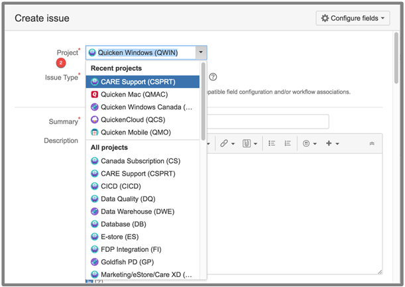
Task: Click the link insert icon in editor toolbar
Action: 227,143
